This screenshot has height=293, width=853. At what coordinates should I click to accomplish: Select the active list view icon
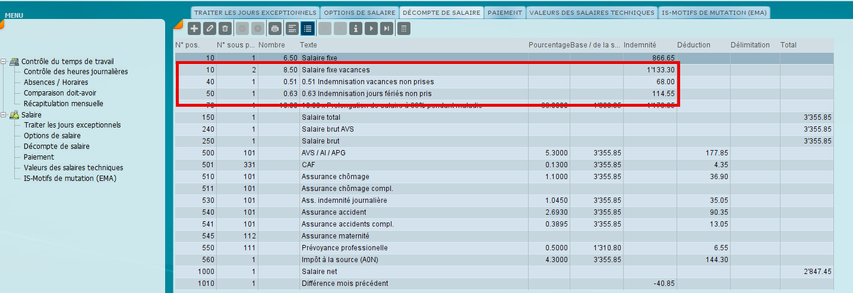(307, 28)
